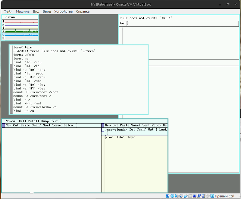The width and height of the screenshot is (241, 199).
Task: Click the white layout box beside /usr/glenda/
Action: click(x=103, y=130)
